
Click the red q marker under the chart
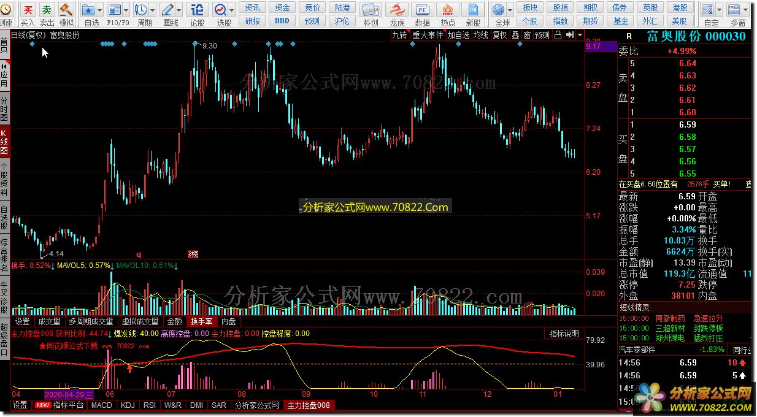(139, 254)
